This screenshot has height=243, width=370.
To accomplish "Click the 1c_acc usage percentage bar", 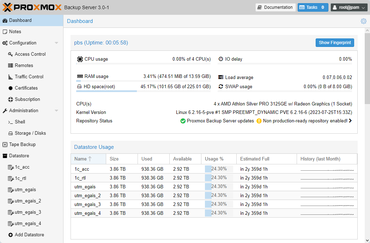I will point(219,169).
